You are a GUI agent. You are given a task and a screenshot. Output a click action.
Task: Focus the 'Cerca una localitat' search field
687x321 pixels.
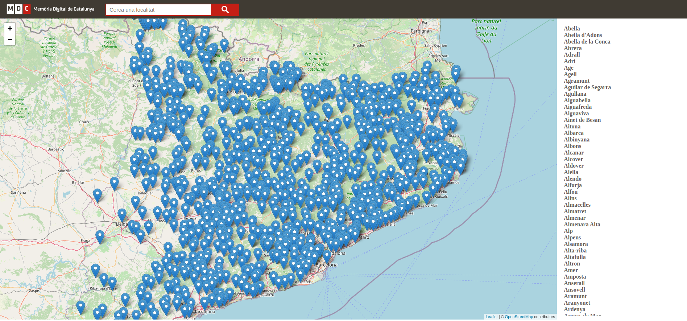(158, 10)
